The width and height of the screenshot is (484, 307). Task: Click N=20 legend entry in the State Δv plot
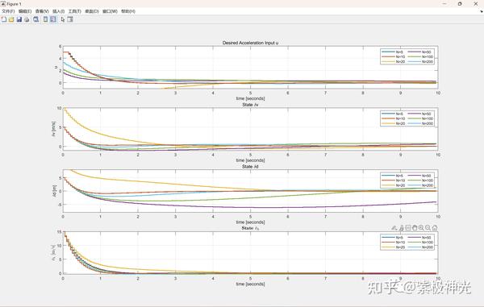[394, 123]
